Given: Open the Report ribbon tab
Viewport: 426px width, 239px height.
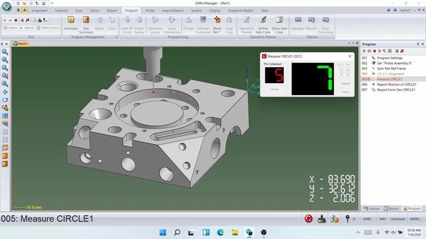Looking at the screenshot, I should pos(112,11).
